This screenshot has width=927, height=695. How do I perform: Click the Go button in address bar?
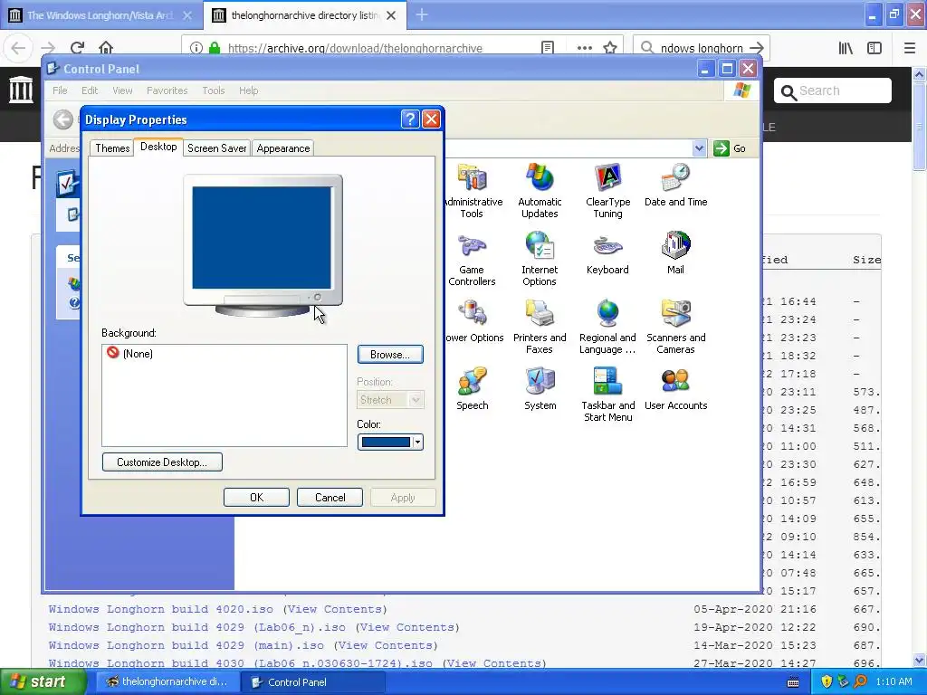(731, 148)
